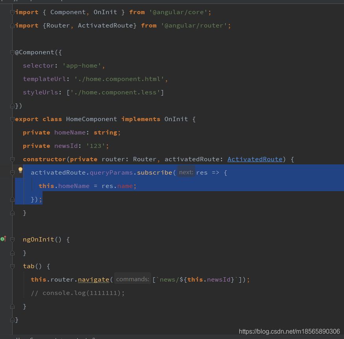Collapse the ngOnInit method fold marker
The height and width of the screenshot is (339, 344).
click(12, 240)
